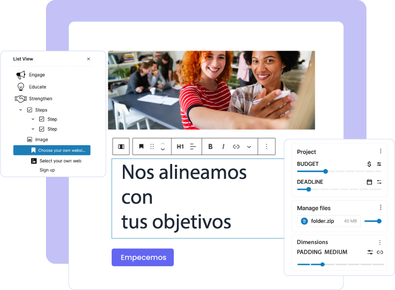
Task: Open the calendar icon beside DEADLINE
Action: pos(369,182)
